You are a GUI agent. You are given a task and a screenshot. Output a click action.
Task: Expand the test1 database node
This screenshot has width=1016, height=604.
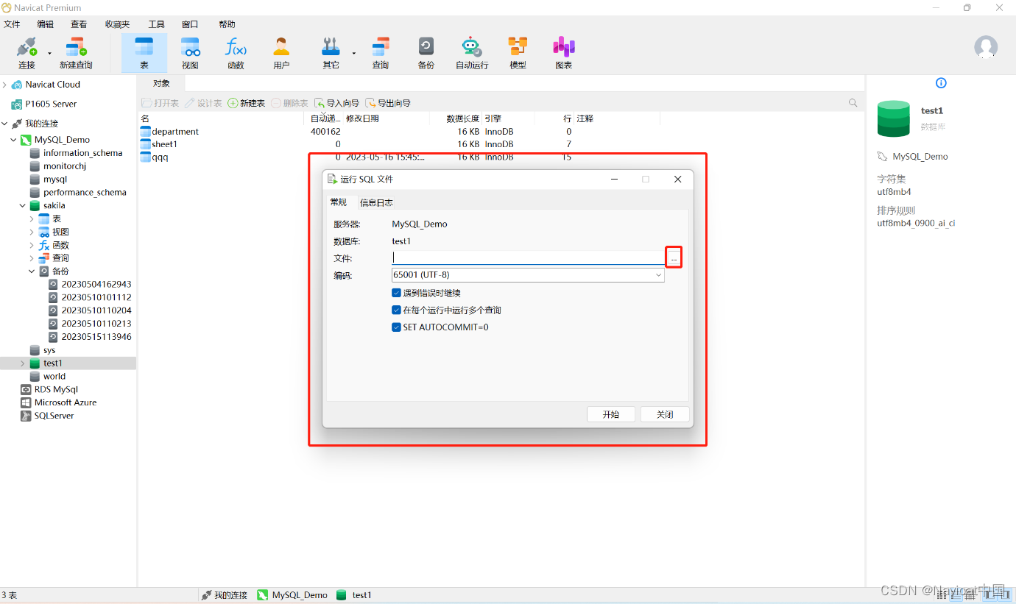pos(23,363)
